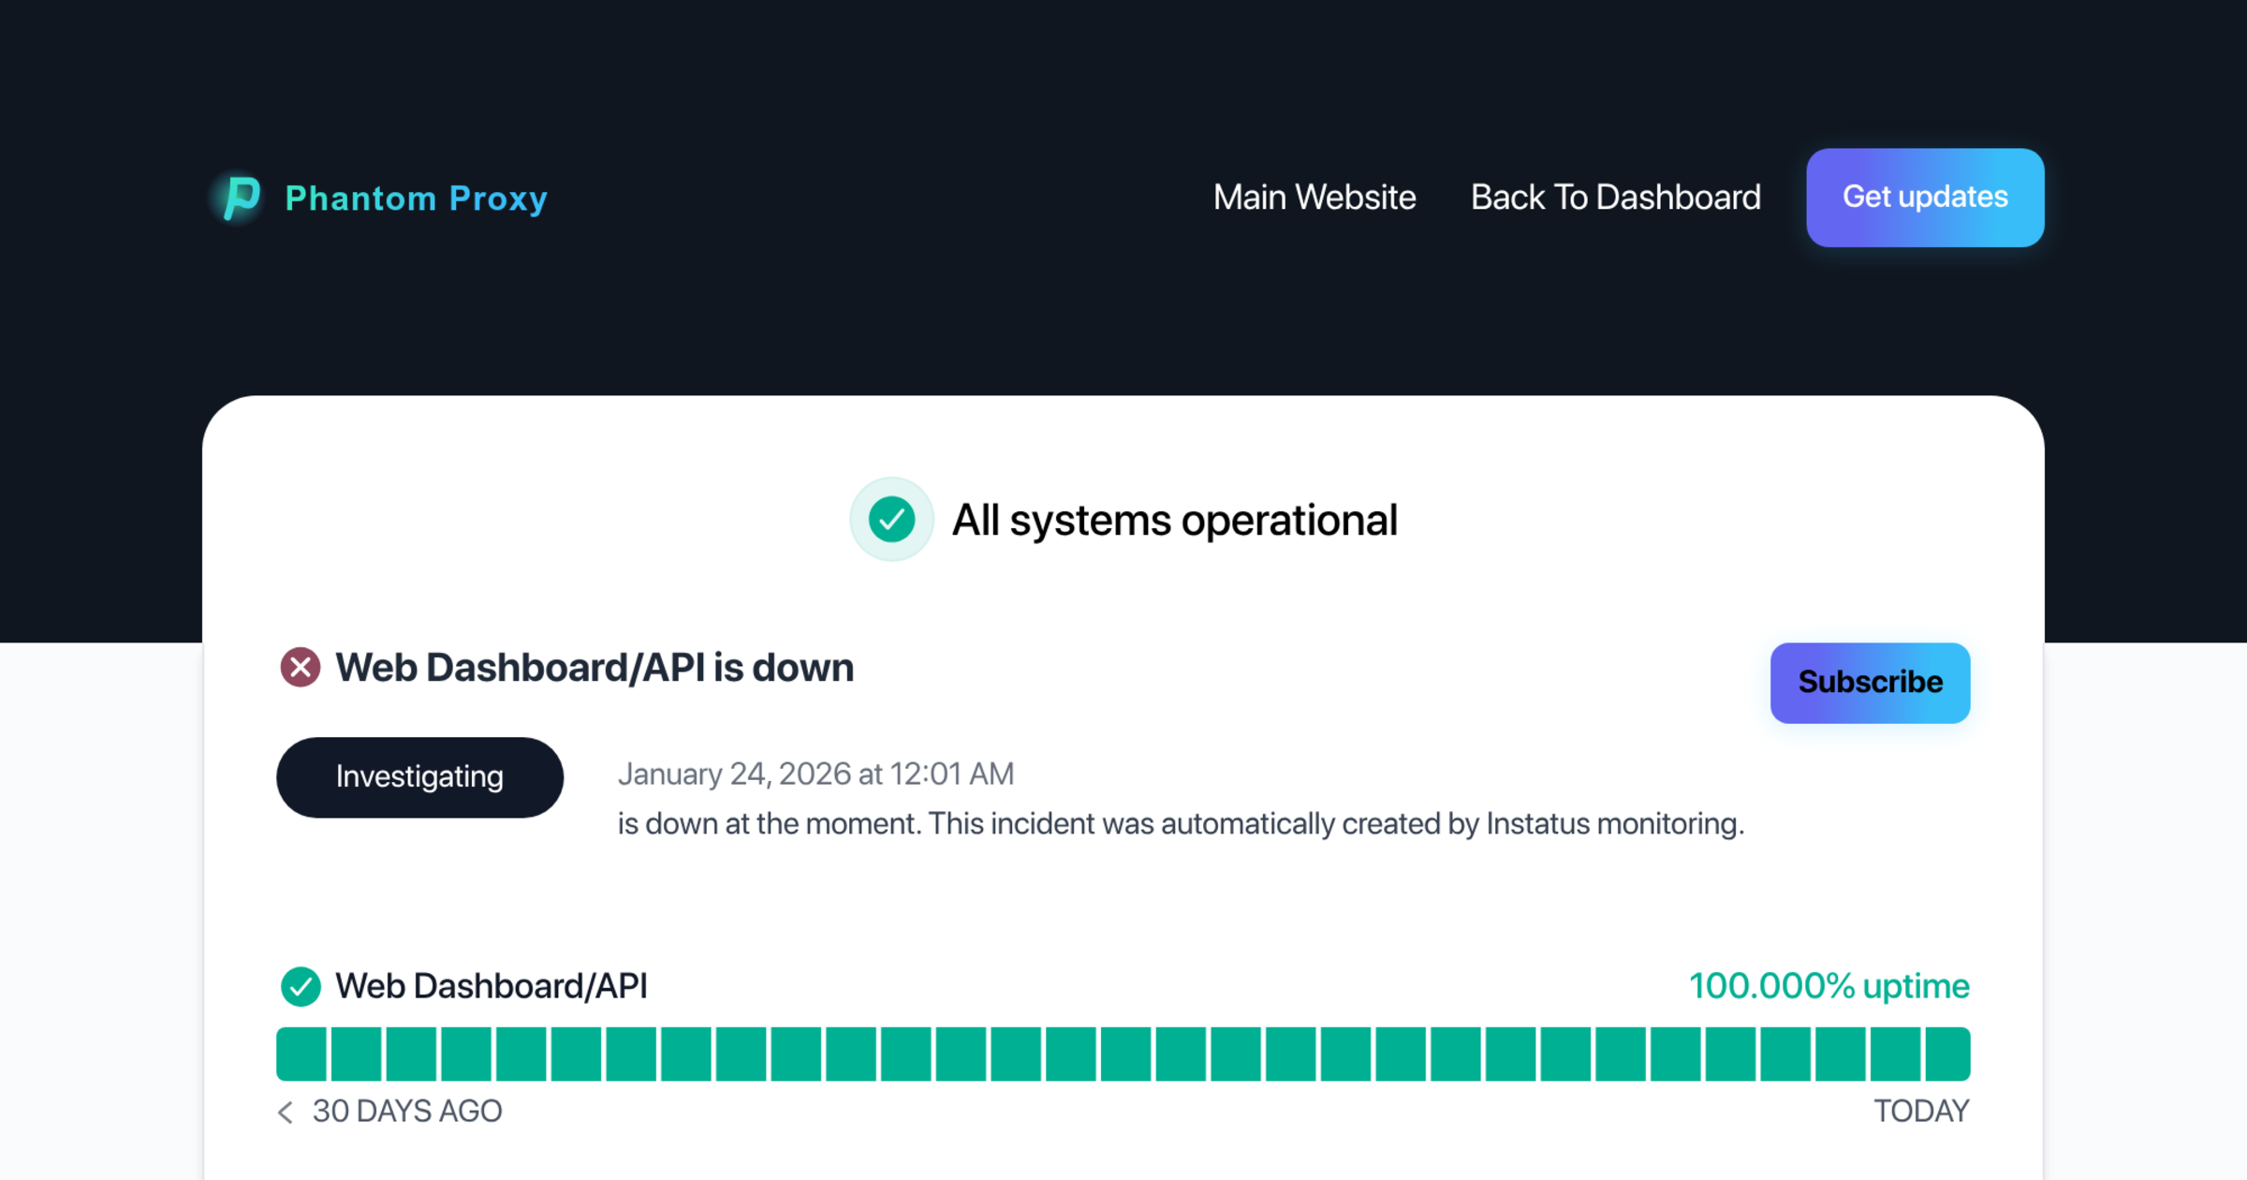Screen dimensions: 2247x1180
Task: Click the incident description text
Action: 1182,823
